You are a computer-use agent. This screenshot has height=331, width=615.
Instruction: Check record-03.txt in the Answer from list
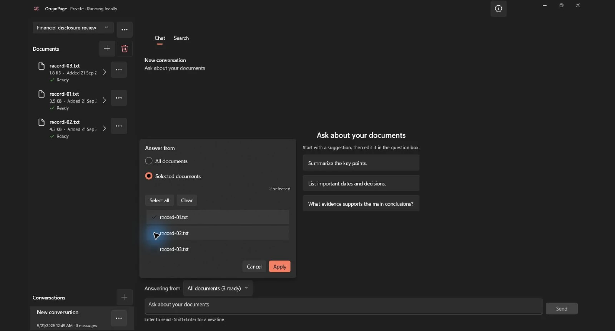(x=218, y=249)
